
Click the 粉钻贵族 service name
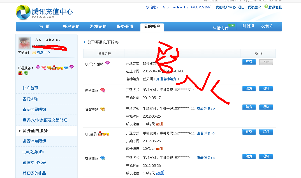(92, 91)
